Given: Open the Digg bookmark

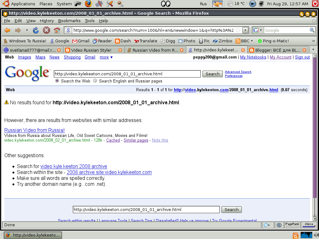Looking at the screenshot, I should (x=168, y=41).
